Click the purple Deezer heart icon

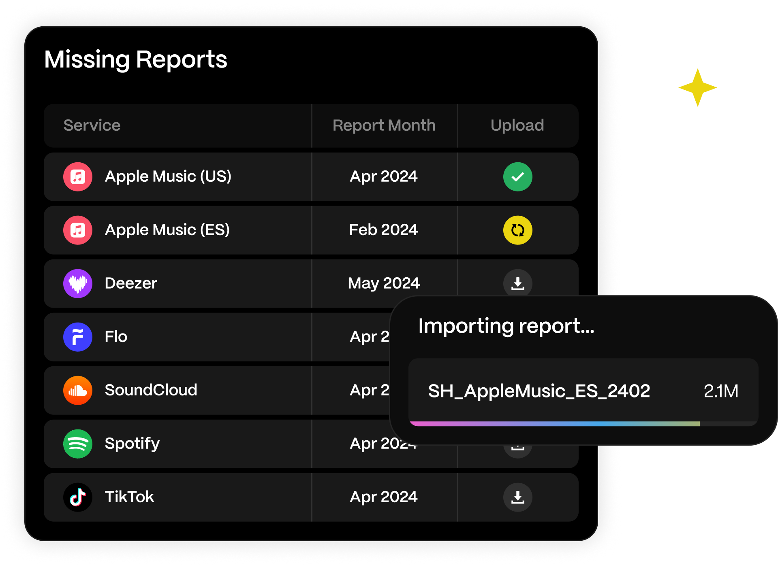78,284
